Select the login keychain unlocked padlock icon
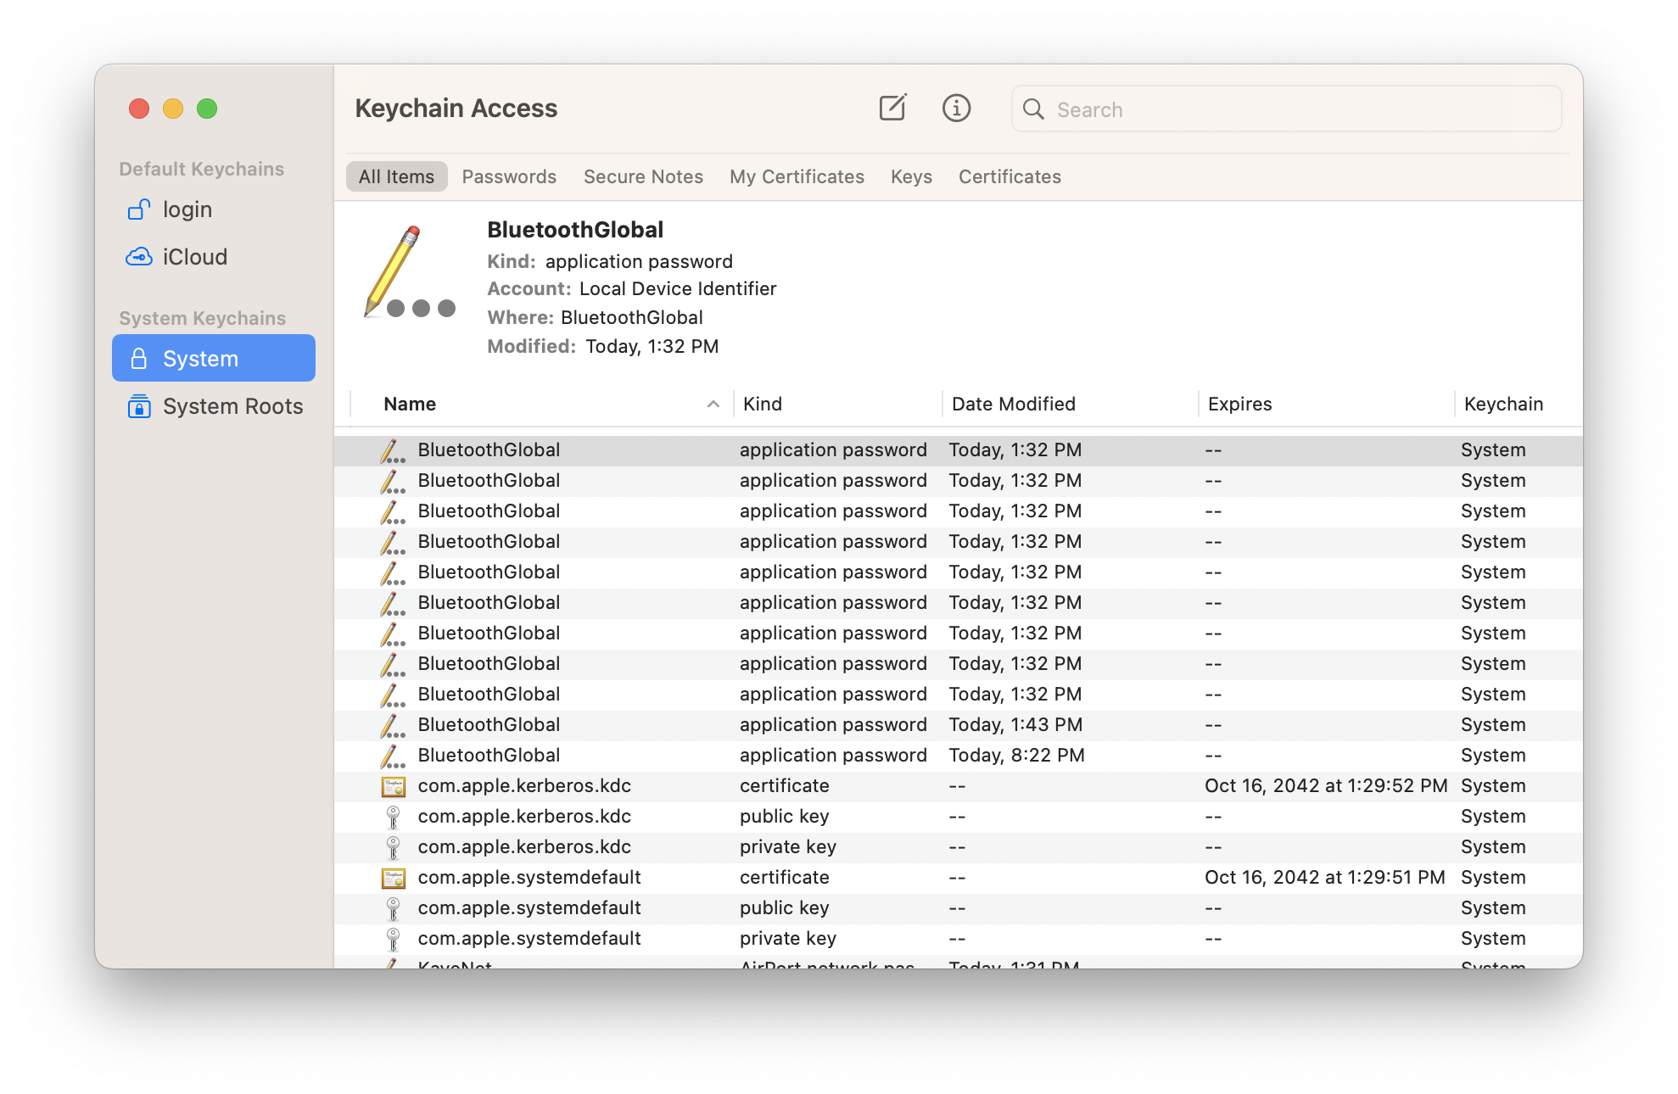This screenshot has height=1094, width=1678. point(139,209)
